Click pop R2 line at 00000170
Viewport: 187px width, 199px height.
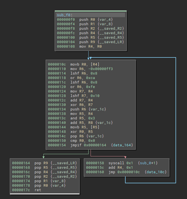pyautogui.click(x=45, y=176)
